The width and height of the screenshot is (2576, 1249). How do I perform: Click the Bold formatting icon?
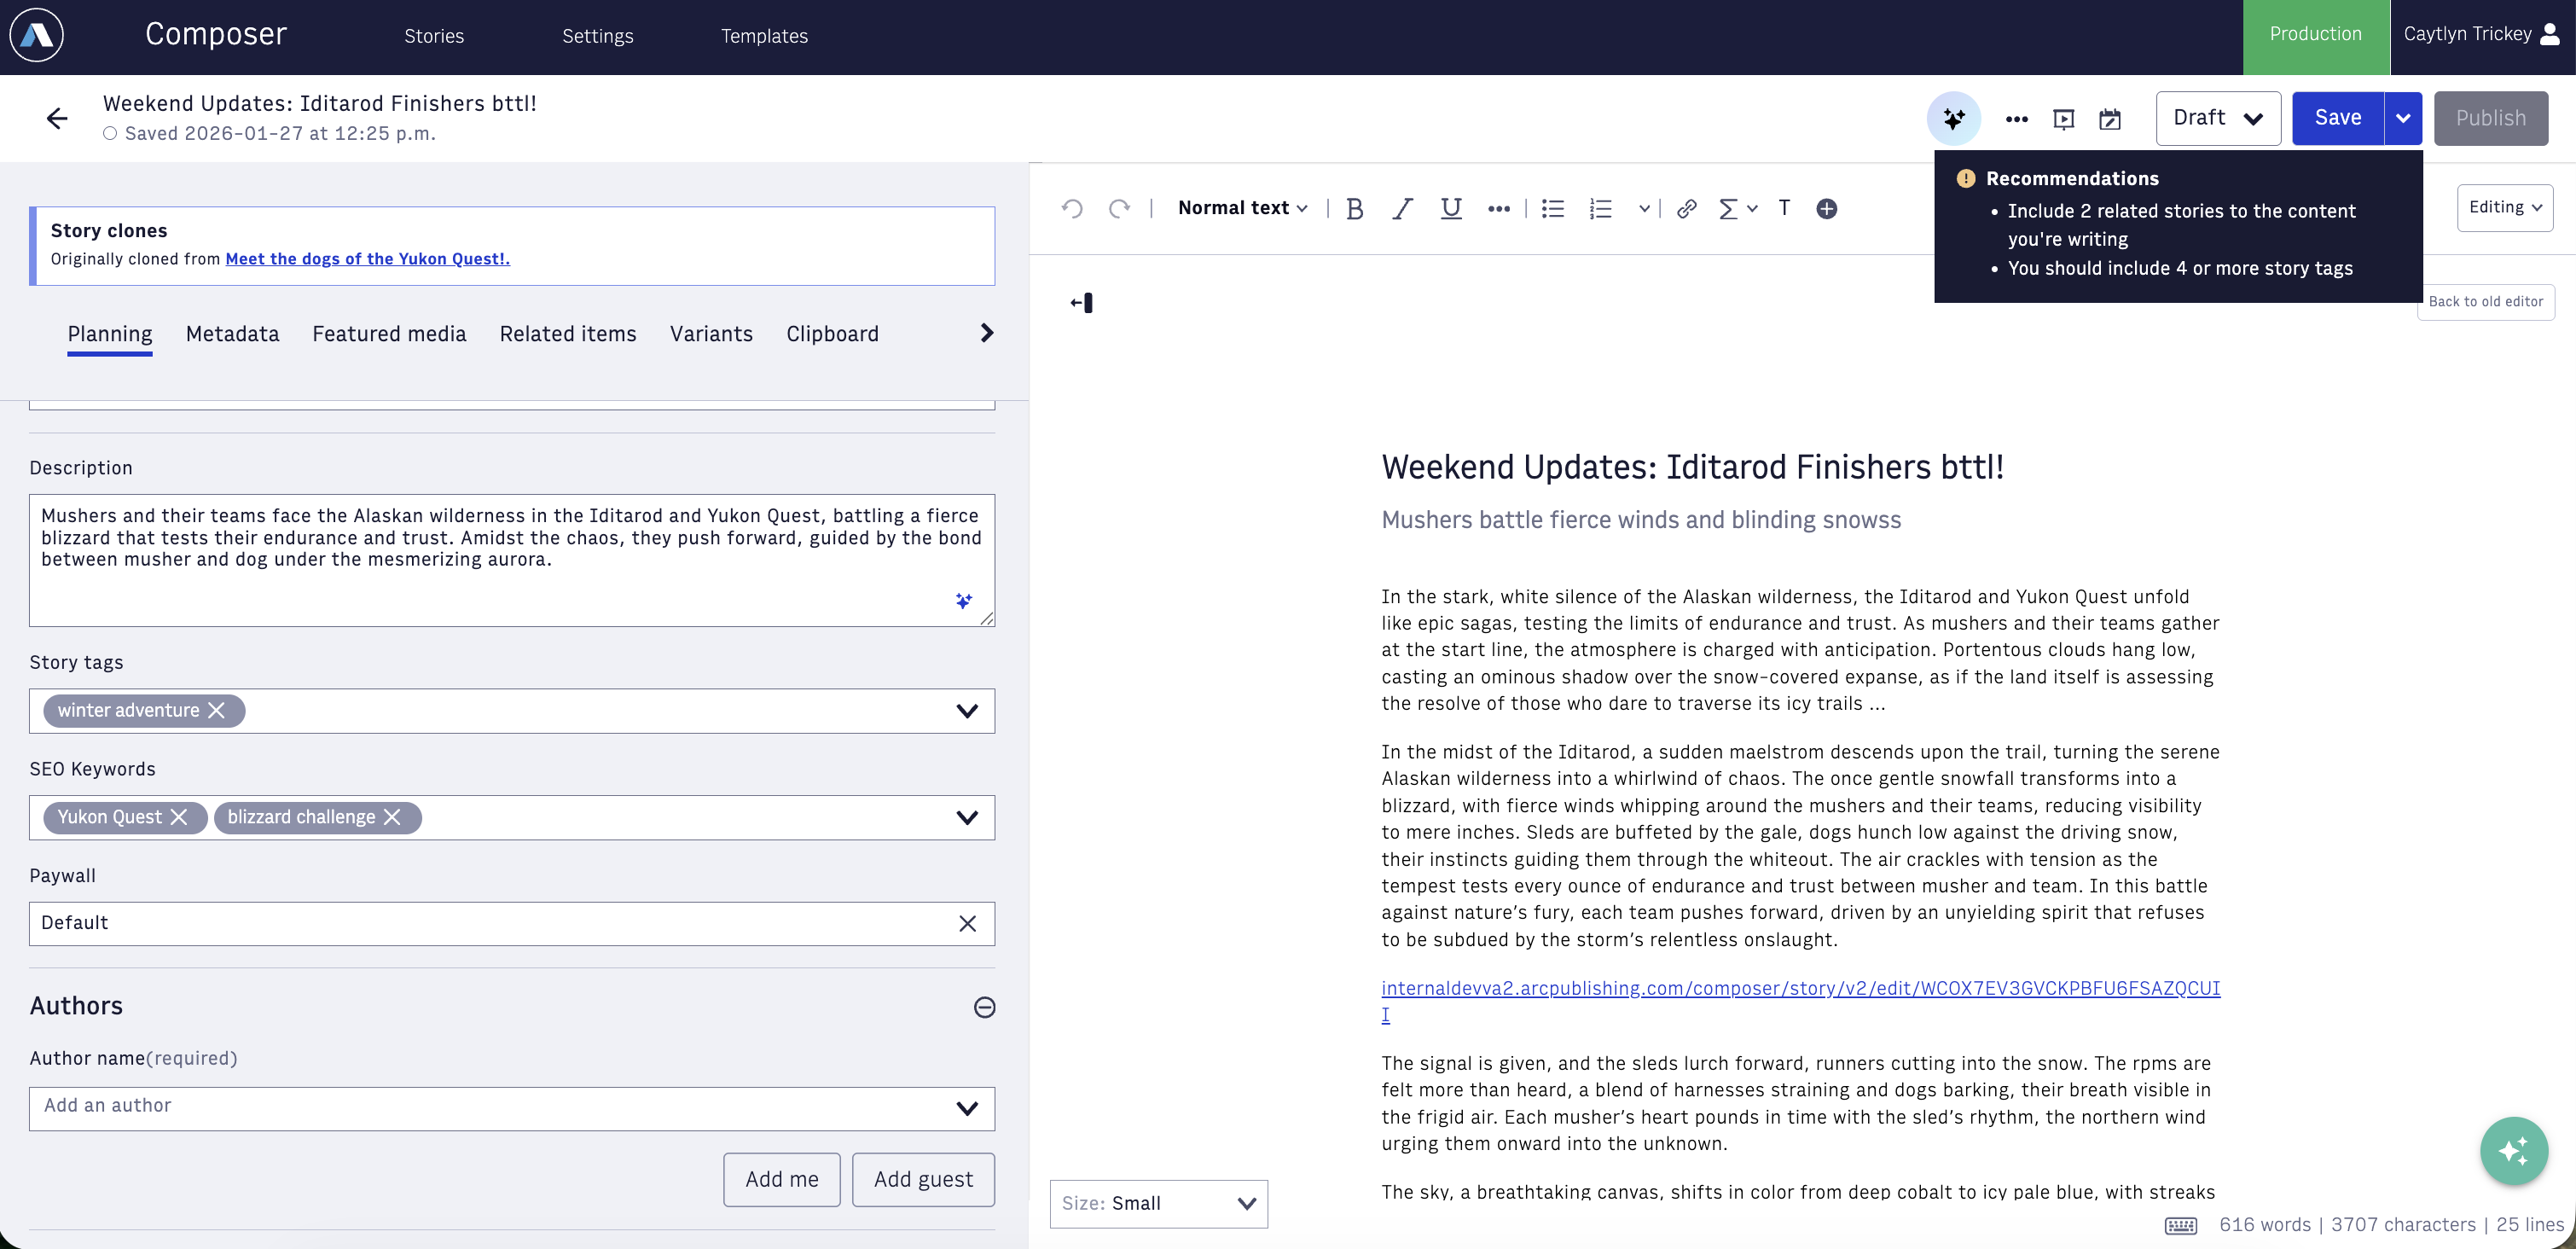click(x=1355, y=208)
